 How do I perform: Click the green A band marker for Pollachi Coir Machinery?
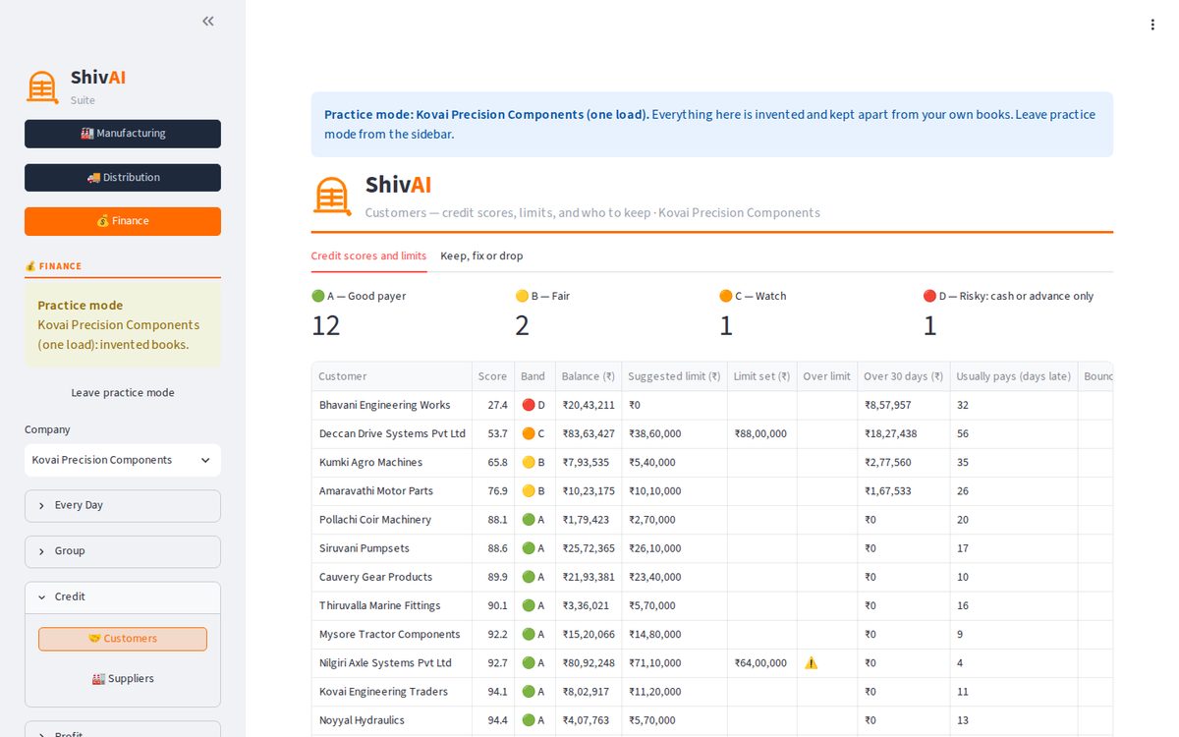[529, 520]
